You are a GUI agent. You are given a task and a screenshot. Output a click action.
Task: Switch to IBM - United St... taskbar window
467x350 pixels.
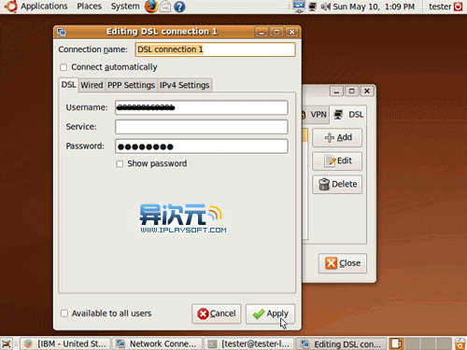click(x=65, y=343)
